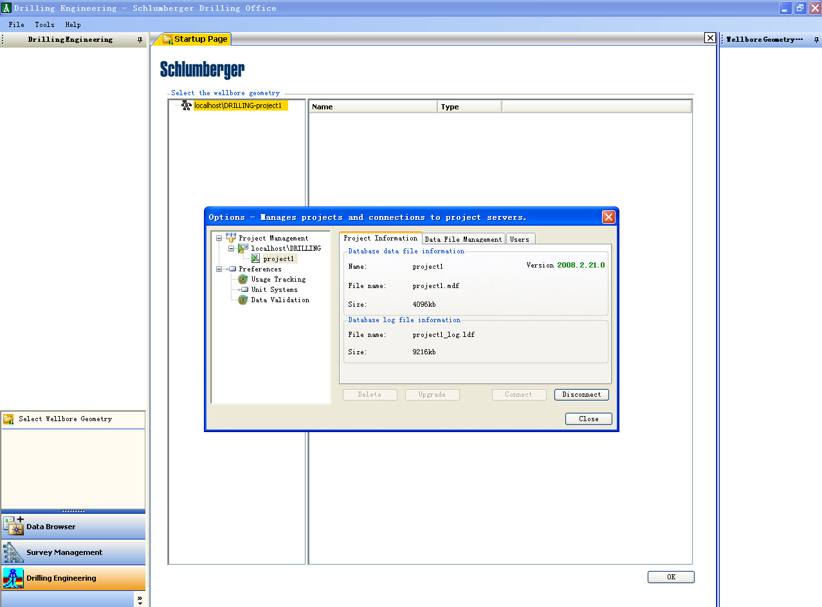Open Usage Tracking preferences
The width and height of the screenshot is (822, 607).
coord(278,279)
